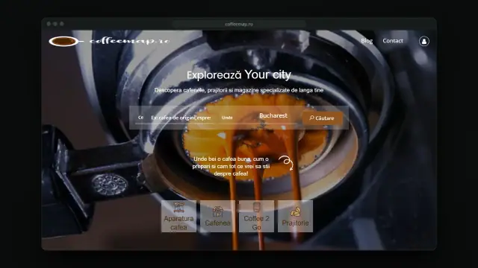Click the takeaway cup icon

click(x=257, y=207)
